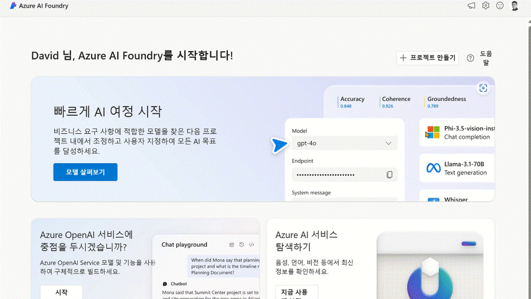Screen dimensions: 531x299
Task: Click the Azure AI Foundry title text
Action: 44,6
